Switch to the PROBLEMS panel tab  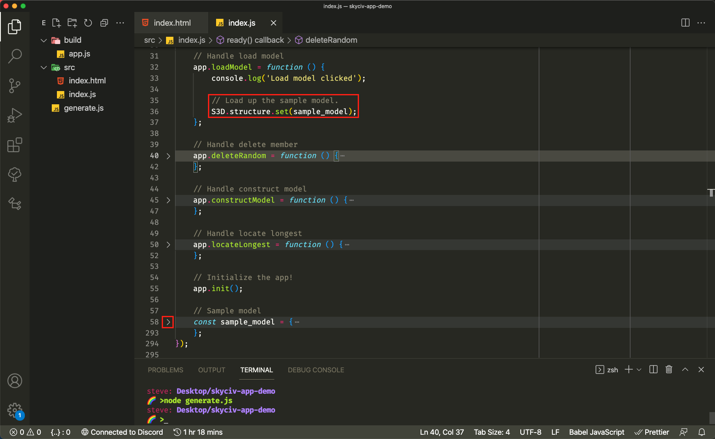click(x=165, y=370)
